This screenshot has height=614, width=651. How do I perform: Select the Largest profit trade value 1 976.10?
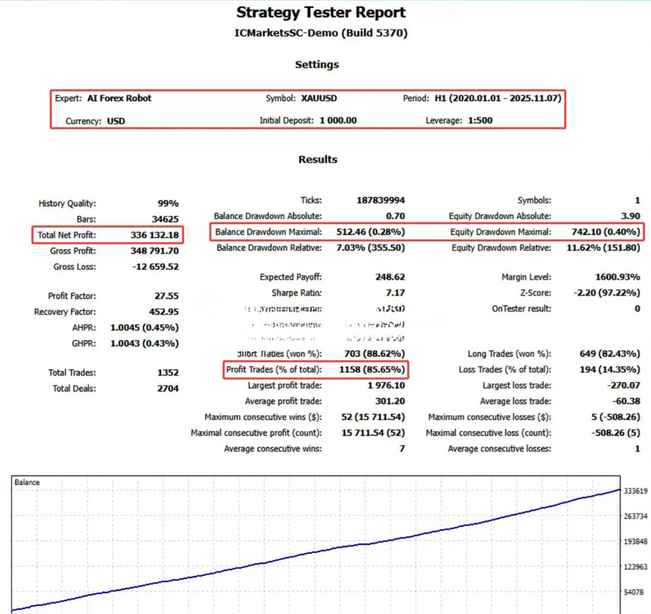tap(386, 385)
